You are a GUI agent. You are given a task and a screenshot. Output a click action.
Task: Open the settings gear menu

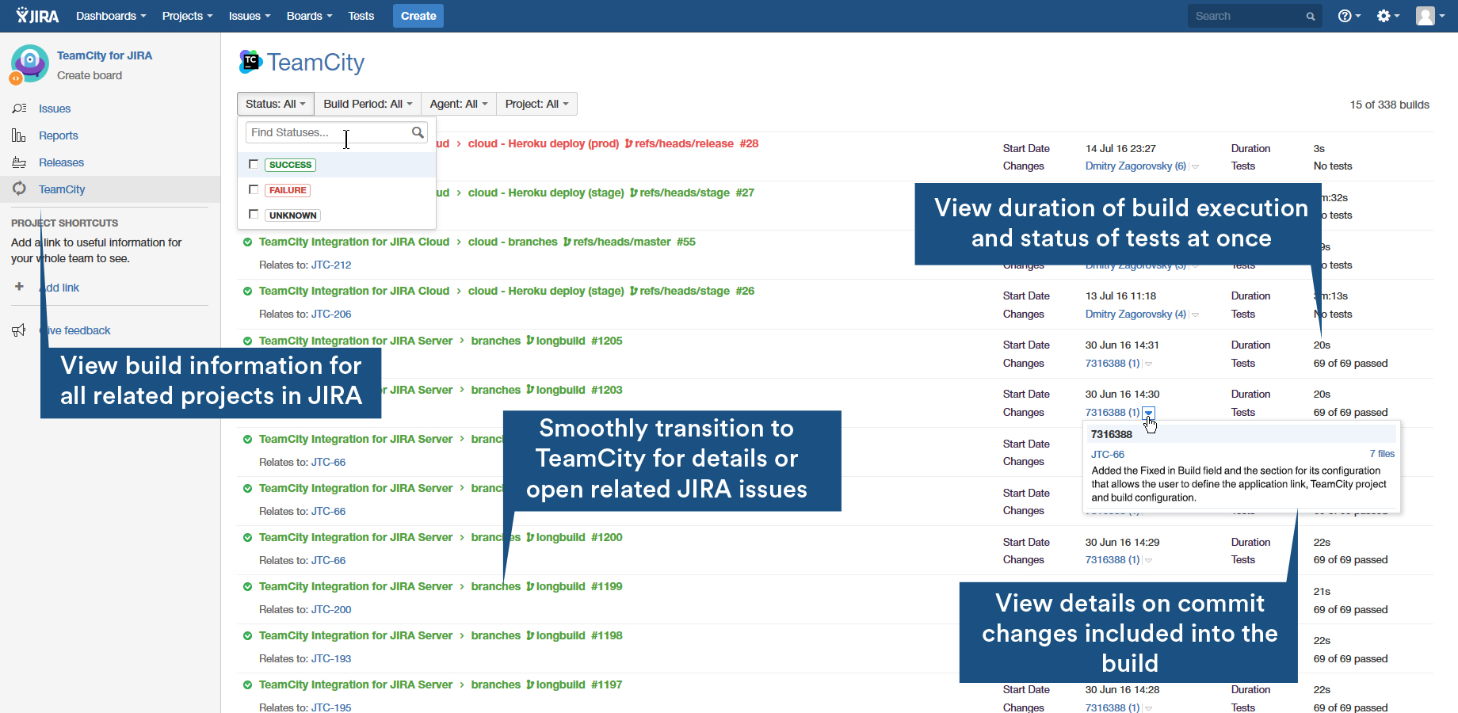(1388, 16)
